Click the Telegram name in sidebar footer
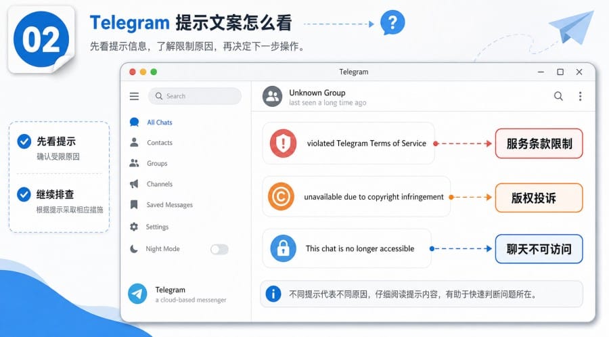This screenshot has width=609, height=337. pos(170,290)
